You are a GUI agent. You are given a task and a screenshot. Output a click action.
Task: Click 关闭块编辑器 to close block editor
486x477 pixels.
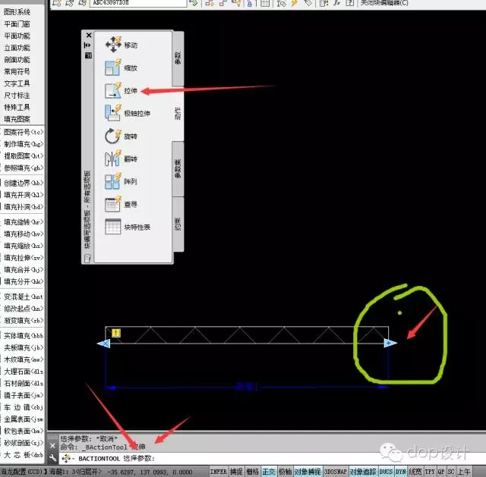(x=383, y=3)
